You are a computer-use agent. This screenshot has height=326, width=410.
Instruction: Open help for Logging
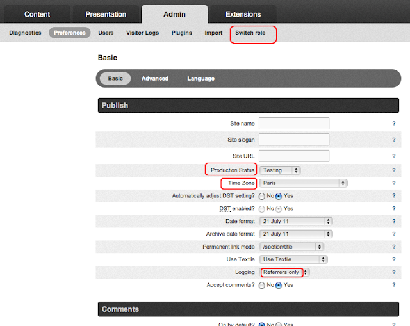point(394,272)
